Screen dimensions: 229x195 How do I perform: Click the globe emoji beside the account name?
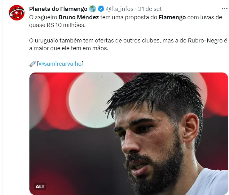(92, 9)
